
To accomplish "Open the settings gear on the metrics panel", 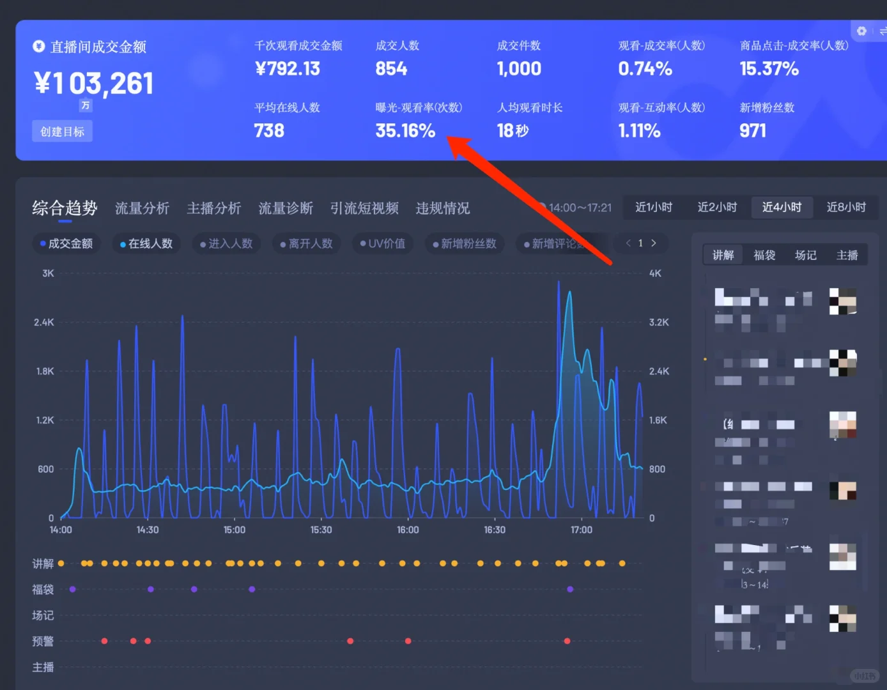I will (x=861, y=31).
